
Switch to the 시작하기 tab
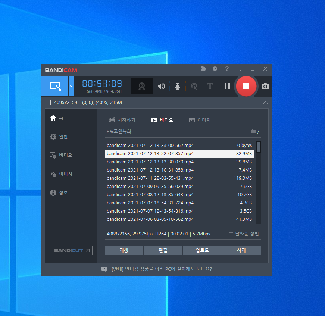click(122, 120)
